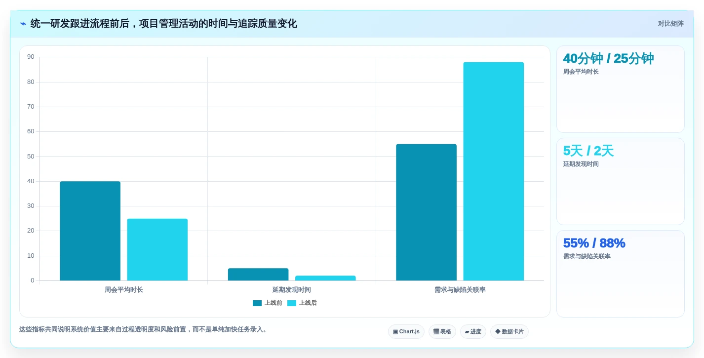Click the lightning icon beside the title

(x=23, y=24)
